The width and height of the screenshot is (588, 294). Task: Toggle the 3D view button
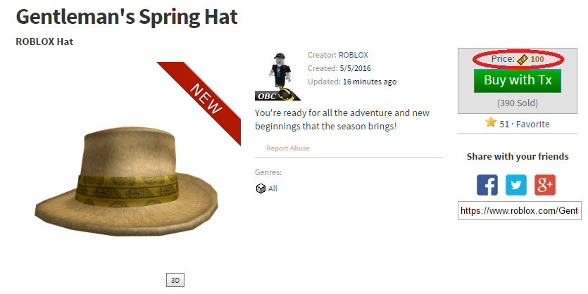pos(175,280)
